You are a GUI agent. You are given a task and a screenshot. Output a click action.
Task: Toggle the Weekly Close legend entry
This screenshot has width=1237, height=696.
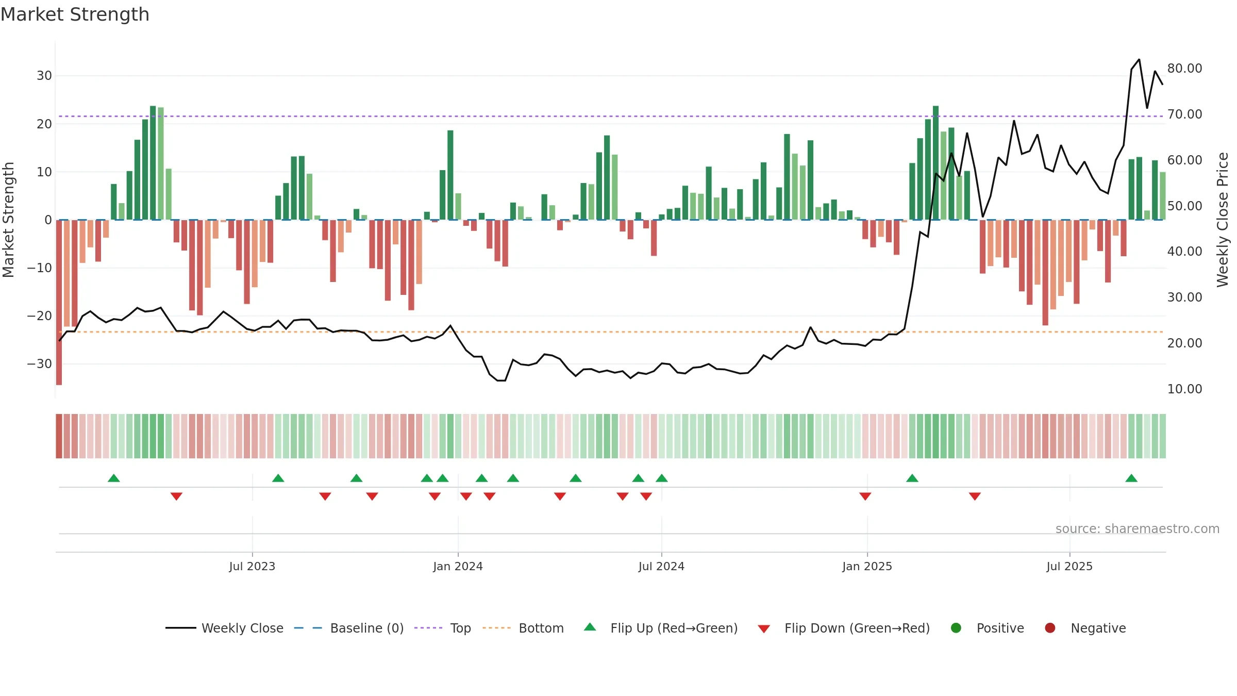(225, 628)
